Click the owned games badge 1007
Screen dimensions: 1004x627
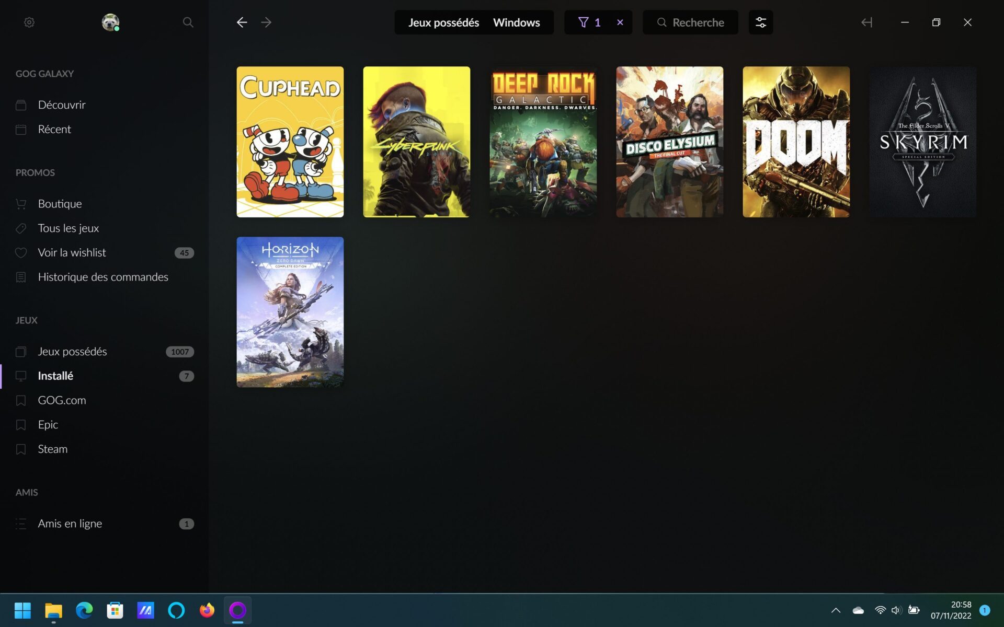pyautogui.click(x=180, y=352)
